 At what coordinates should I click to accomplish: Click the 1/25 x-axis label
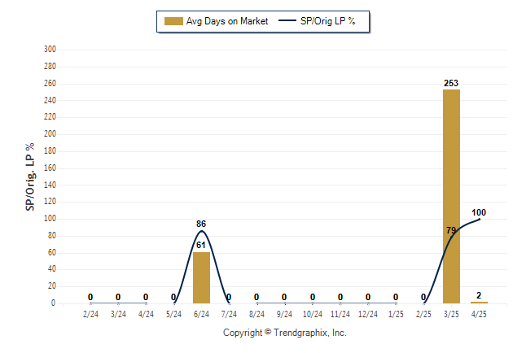pos(396,314)
